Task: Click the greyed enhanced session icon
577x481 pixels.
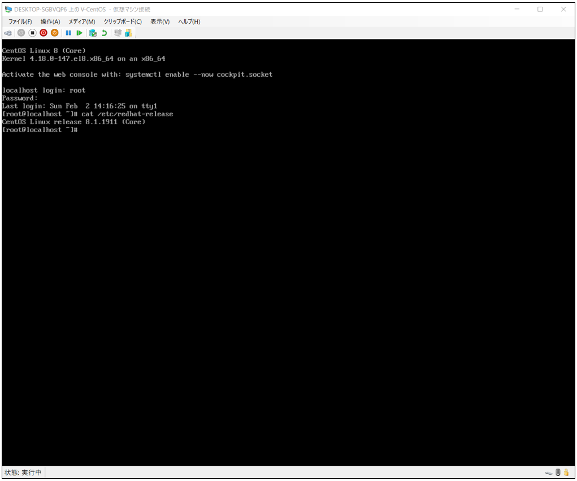Action: [118, 33]
